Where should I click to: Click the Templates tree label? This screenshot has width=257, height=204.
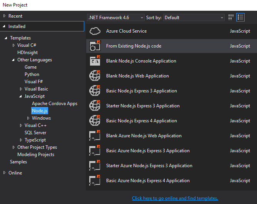20,38
